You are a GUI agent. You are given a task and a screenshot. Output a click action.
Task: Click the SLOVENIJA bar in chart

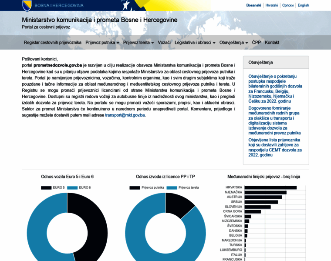[x=257, y=207]
